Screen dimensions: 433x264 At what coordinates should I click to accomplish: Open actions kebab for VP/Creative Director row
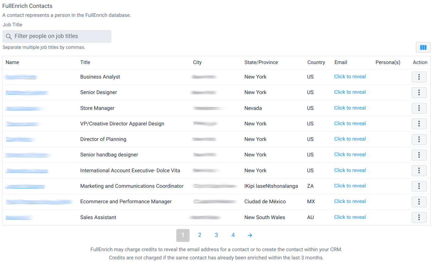coord(419,124)
